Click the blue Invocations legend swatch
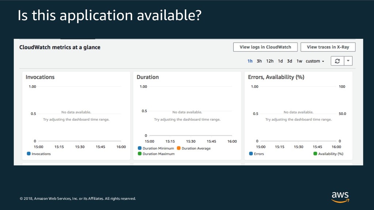 pyautogui.click(x=28, y=153)
